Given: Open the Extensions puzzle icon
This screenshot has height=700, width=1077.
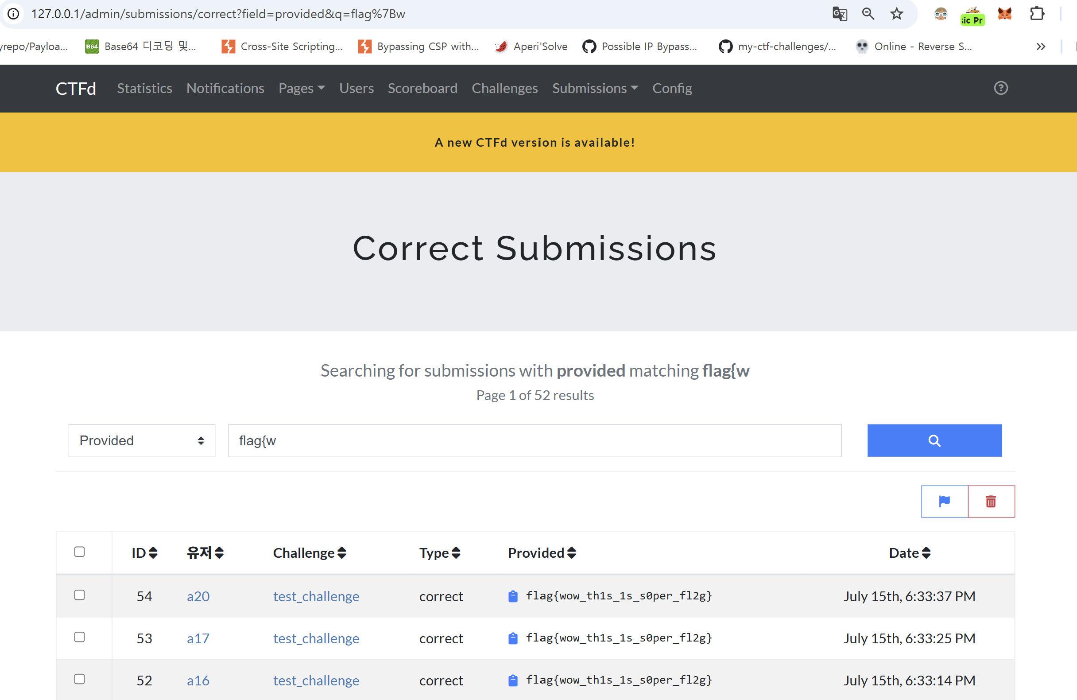Looking at the screenshot, I should coord(1037,14).
